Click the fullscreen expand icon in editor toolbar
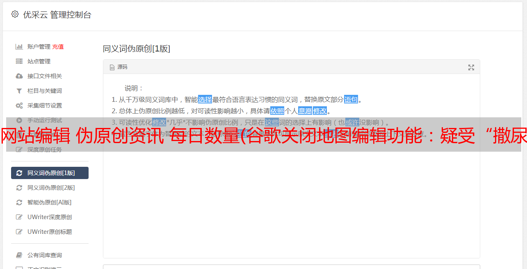 (x=471, y=67)
